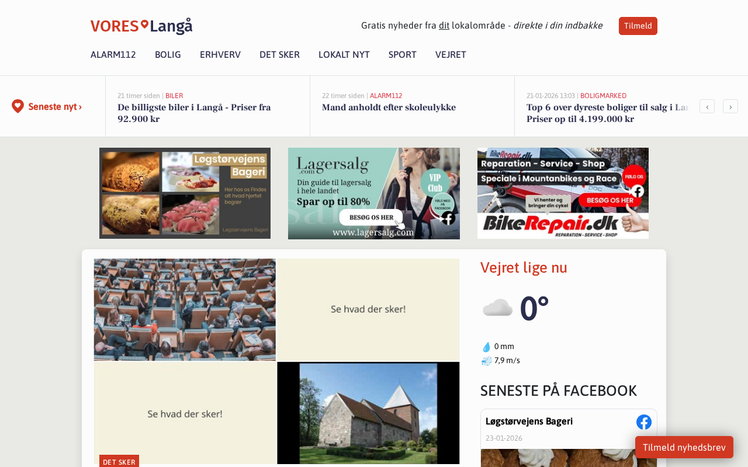This screenshot has width=748, height=467.
Task: Open the Løgstørvejens Bageri banner ad
Action: [185, 193]
